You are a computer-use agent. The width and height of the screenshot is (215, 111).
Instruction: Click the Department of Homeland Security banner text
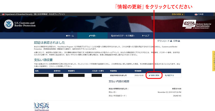(x=35, y=14)
